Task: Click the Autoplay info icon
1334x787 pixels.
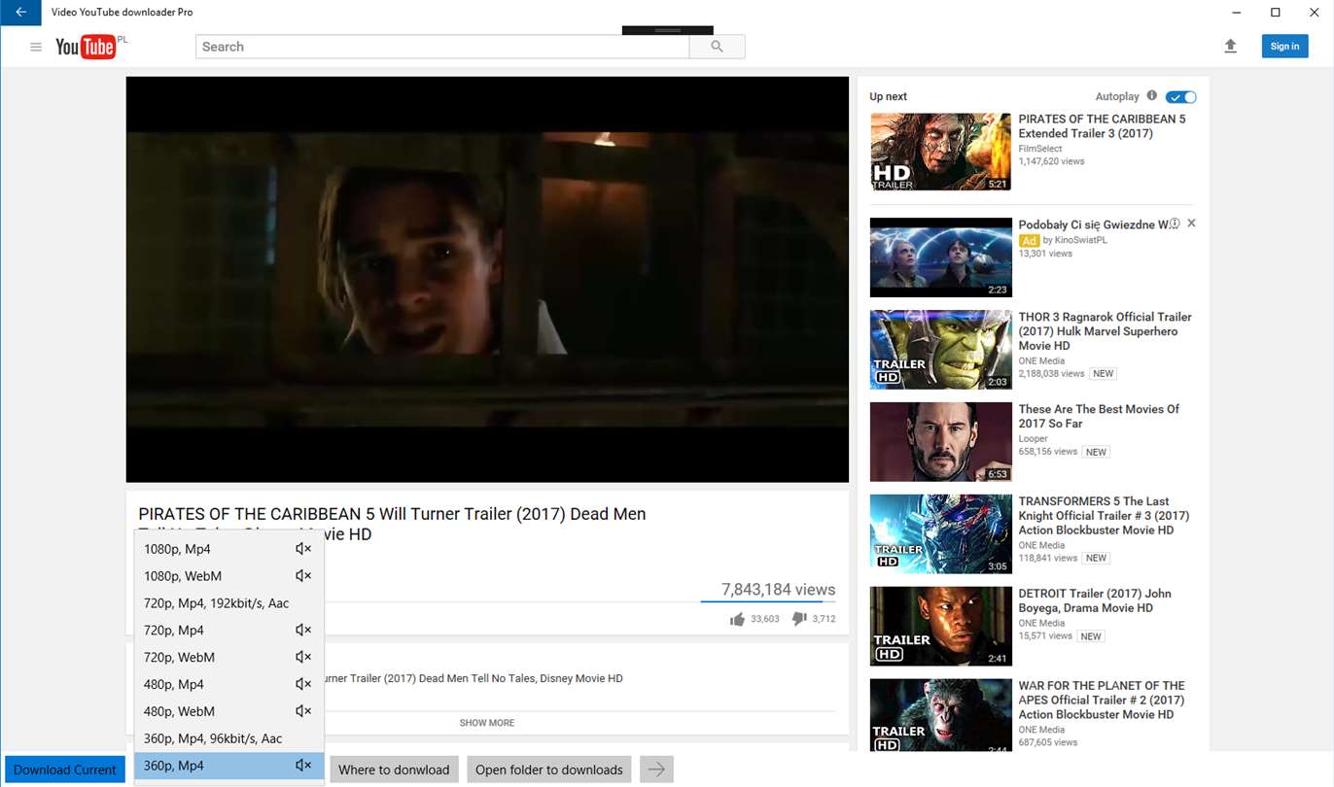Action: click(x=1151, y=96)
